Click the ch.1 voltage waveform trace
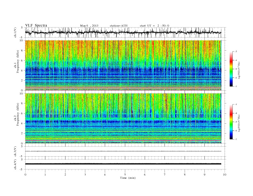This screenshot has width=253, height=196. pos(123,32)
